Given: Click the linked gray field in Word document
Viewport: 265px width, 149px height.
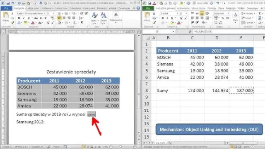Looking at the screenshot, I should coord(92,114).
